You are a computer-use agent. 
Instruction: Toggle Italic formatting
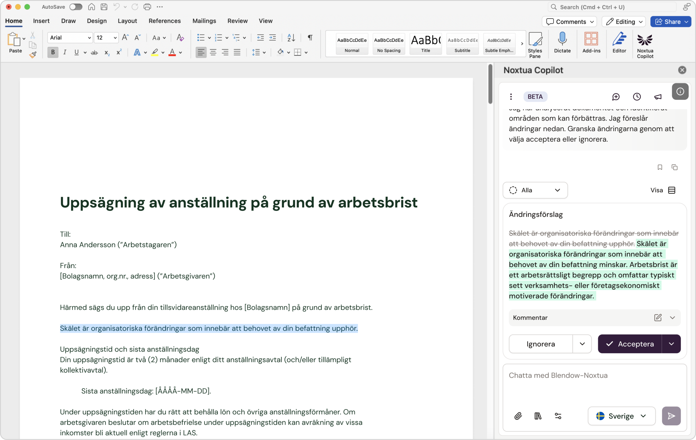65,52
